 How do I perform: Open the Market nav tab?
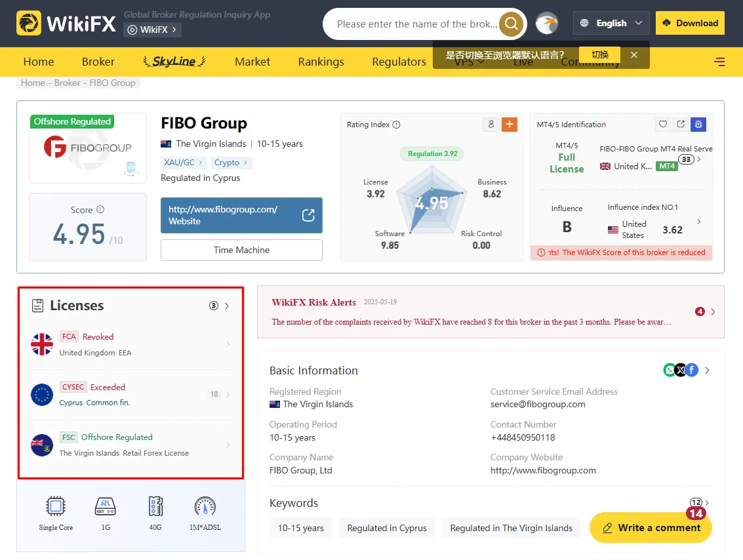click(252, 62)
